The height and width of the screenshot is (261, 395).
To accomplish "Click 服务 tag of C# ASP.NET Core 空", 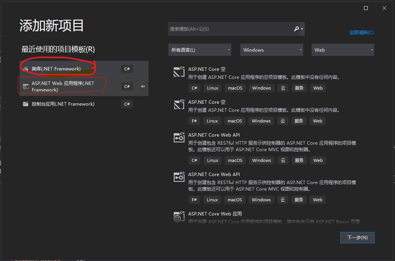I will 299,88.
